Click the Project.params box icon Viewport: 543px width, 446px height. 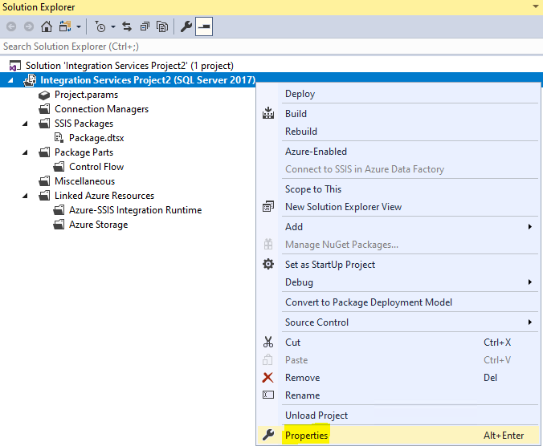(x=44, y=95)
